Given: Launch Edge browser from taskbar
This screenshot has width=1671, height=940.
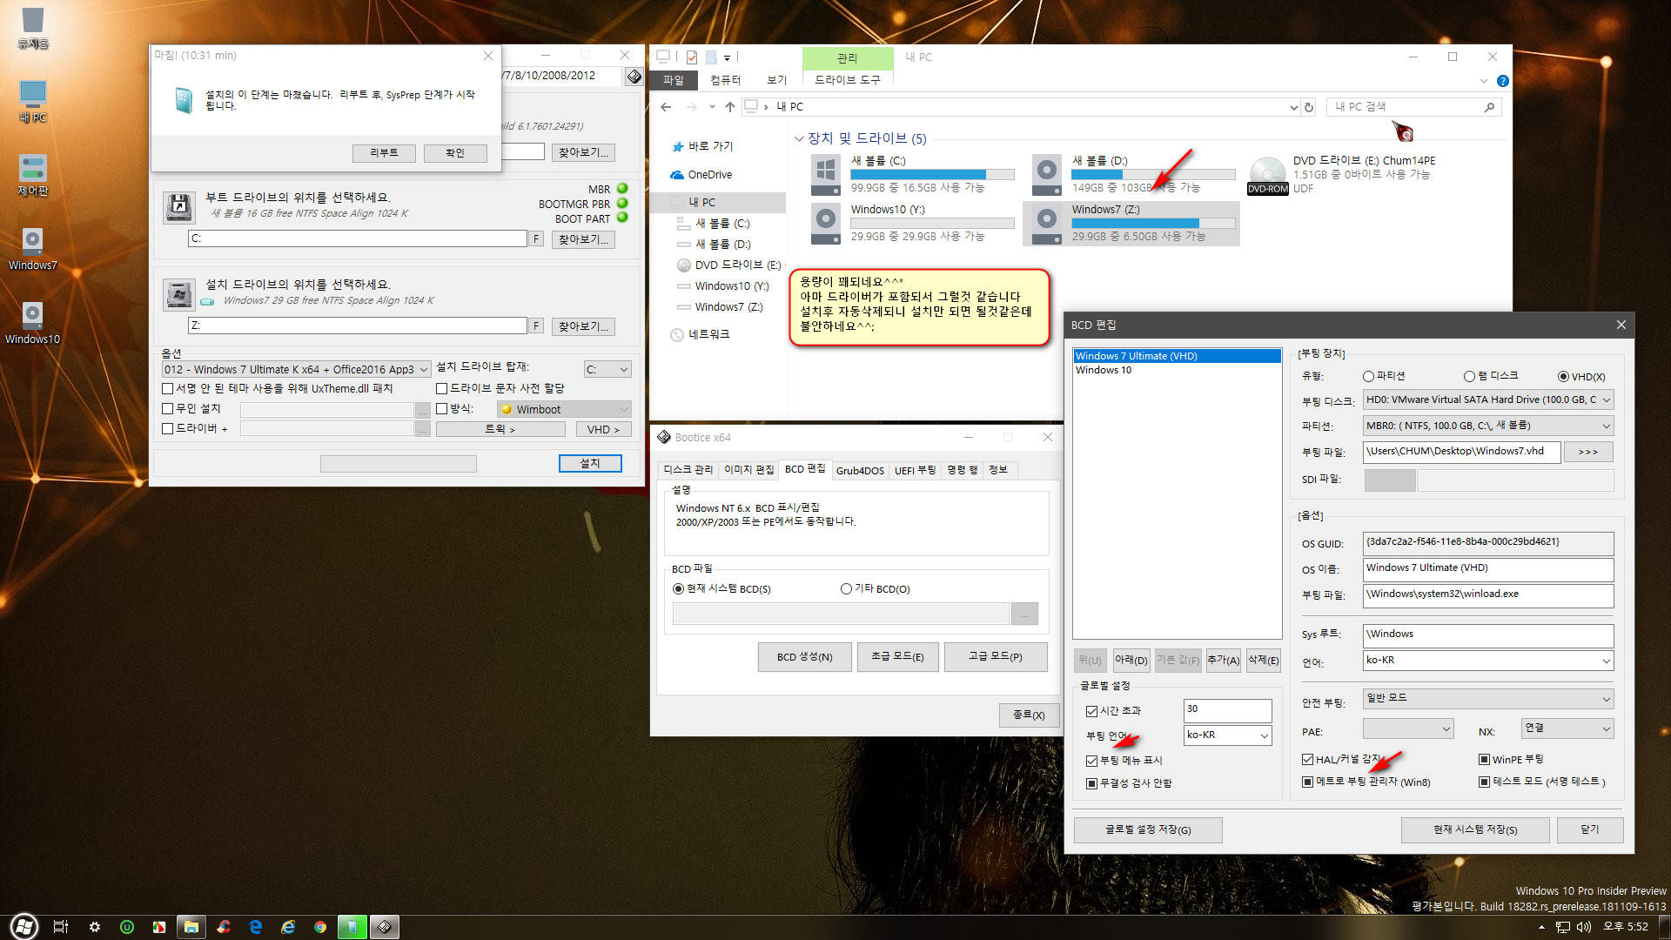Looking at the screenshot, I should point(255,927).
